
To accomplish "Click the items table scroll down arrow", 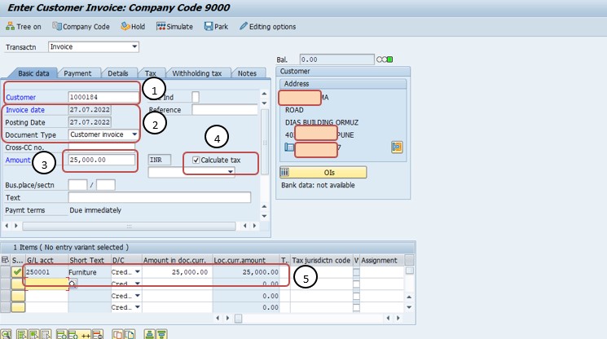I will click(410, 307).
